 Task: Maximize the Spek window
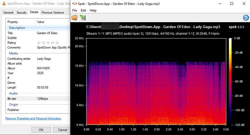[x=232, y=4]
